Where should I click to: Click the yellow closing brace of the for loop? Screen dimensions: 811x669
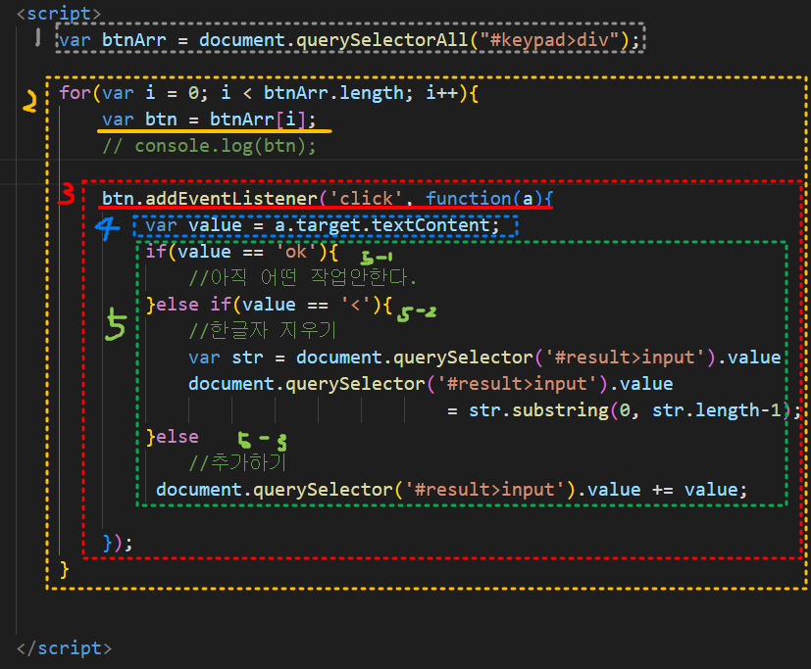pyautogui.click(x=64, y=569)
